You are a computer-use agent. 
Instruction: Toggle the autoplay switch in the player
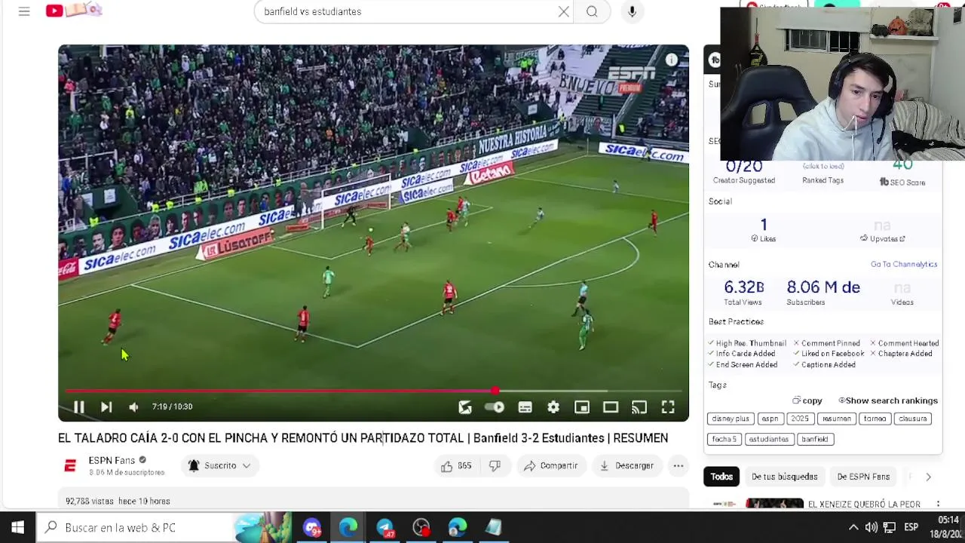click(495, 407)
